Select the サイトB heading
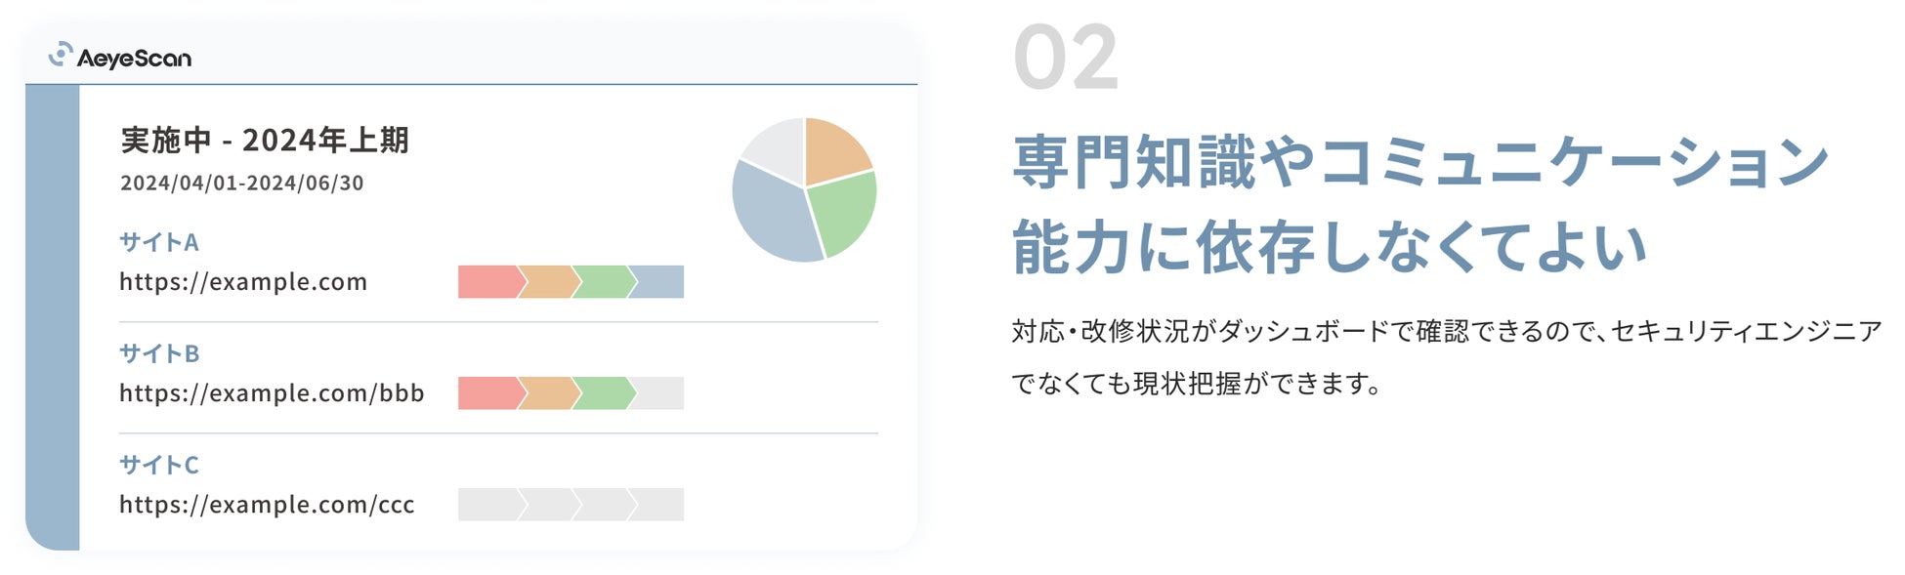 pos(159,353)
